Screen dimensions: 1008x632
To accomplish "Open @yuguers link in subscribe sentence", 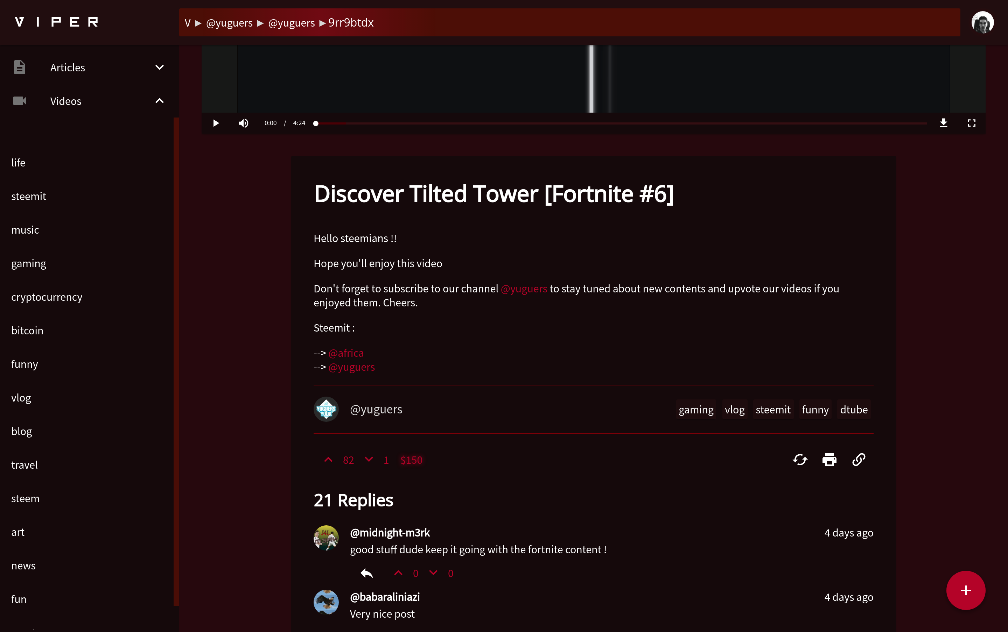I will [524, 289].
